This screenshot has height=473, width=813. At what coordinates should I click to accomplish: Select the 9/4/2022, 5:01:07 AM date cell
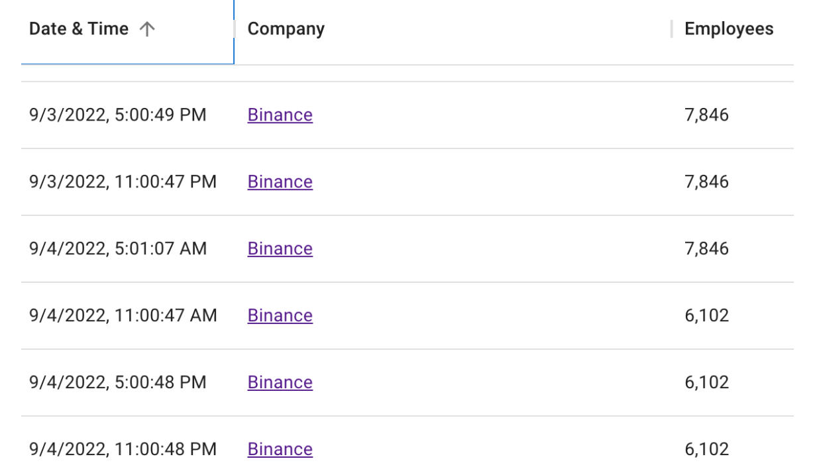pos(118,249)
